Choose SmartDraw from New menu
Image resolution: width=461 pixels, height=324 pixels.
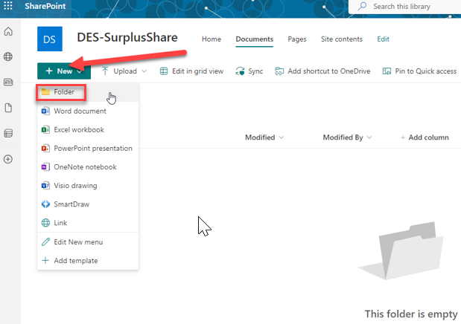(x=88, y=204)
